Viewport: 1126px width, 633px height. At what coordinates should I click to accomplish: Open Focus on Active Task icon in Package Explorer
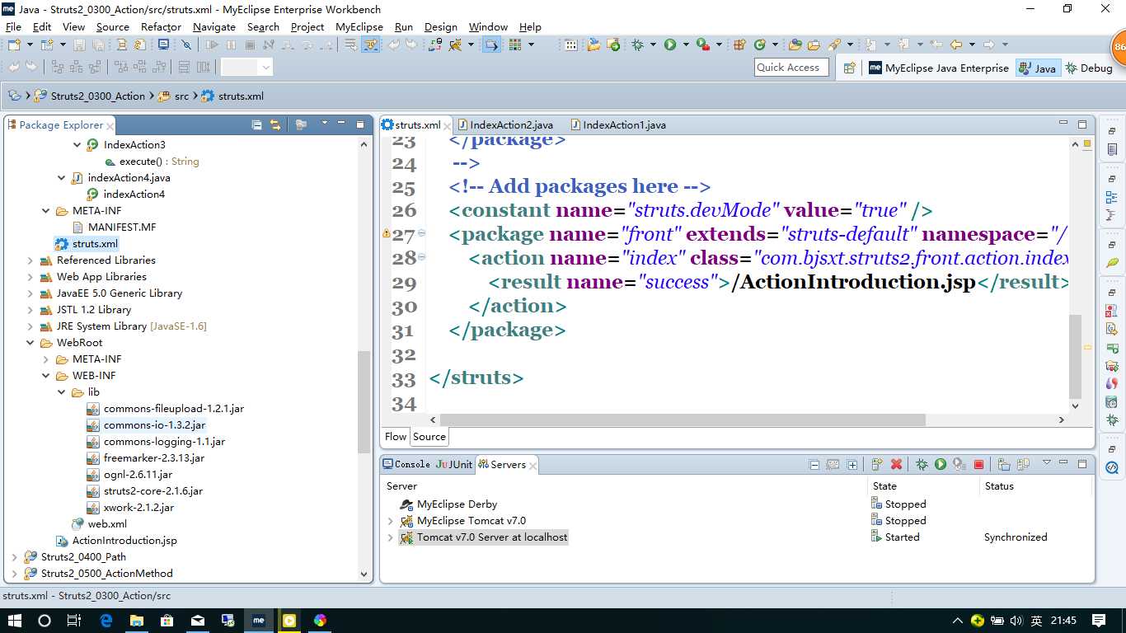(301, 125)
